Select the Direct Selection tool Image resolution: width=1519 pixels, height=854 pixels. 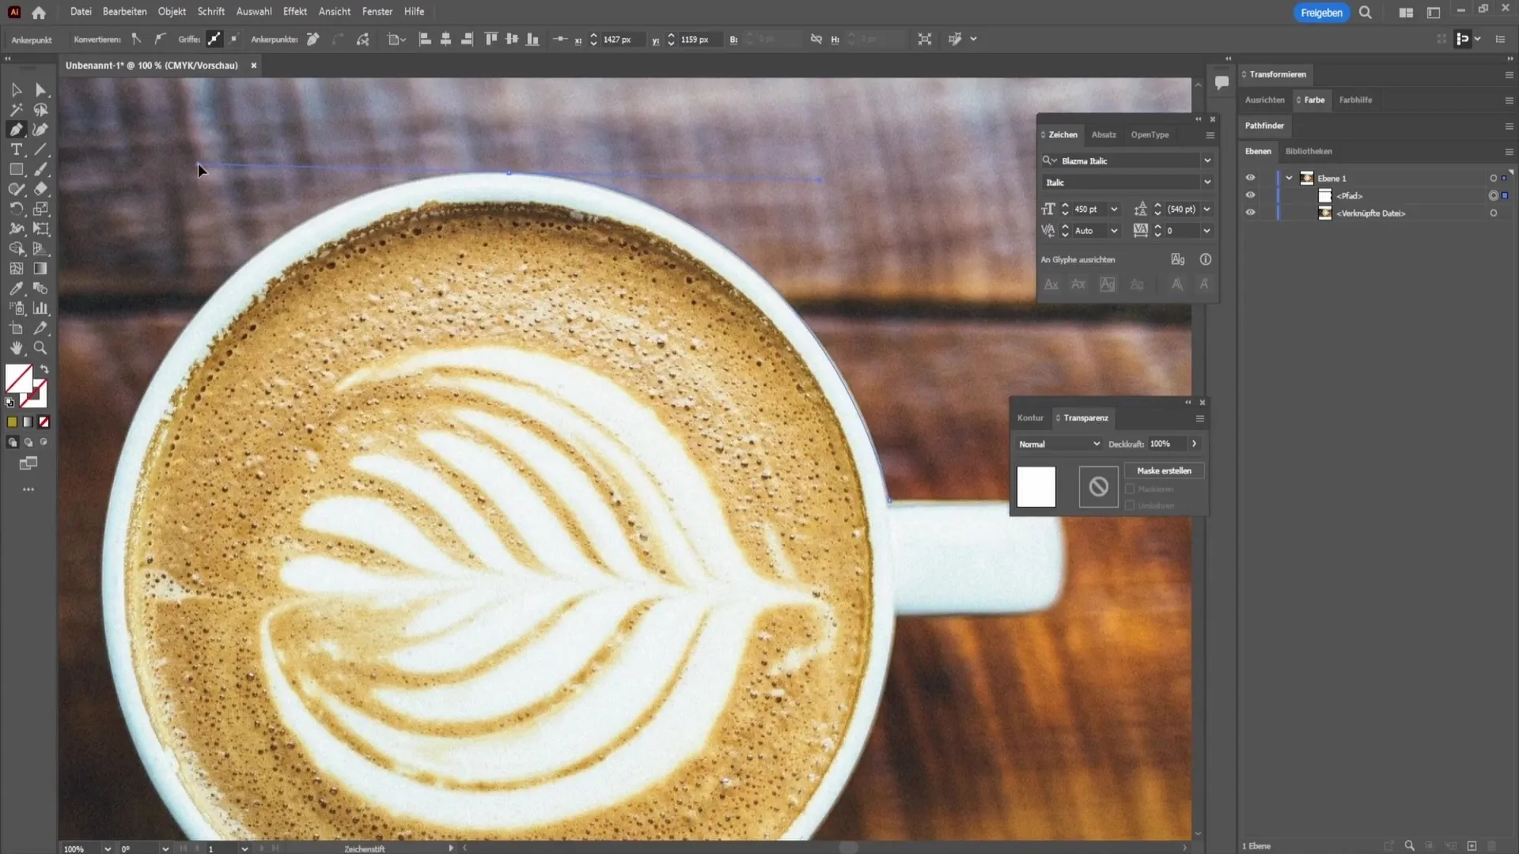click(x=40, y=90)
